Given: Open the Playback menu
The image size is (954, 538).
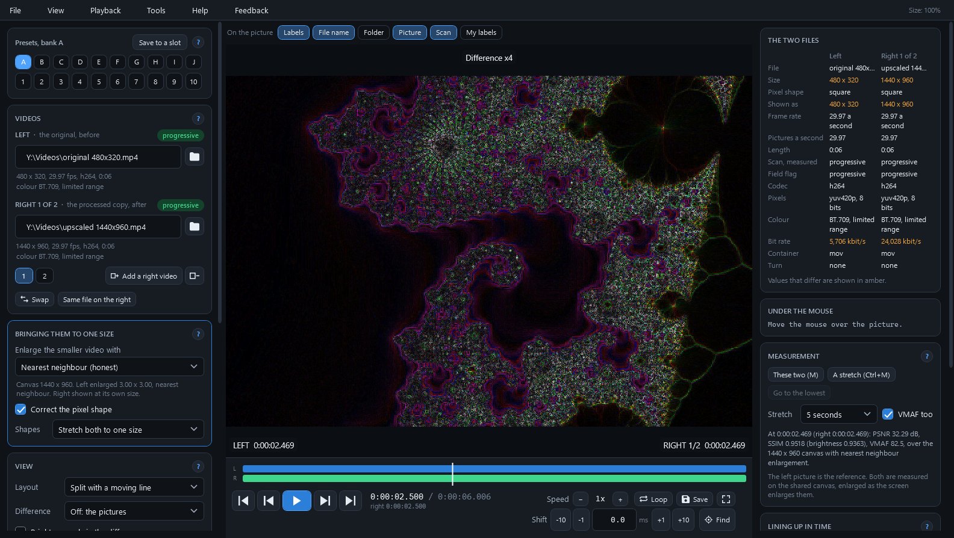Looking at the screenshot, I should pyautogui.click(x=105, y=10).
